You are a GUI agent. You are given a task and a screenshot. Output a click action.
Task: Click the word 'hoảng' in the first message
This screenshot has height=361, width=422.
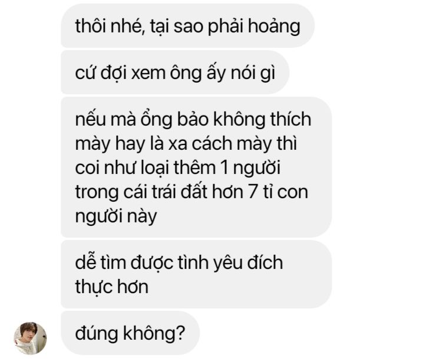pyautogui.click(x=274, y=27)
